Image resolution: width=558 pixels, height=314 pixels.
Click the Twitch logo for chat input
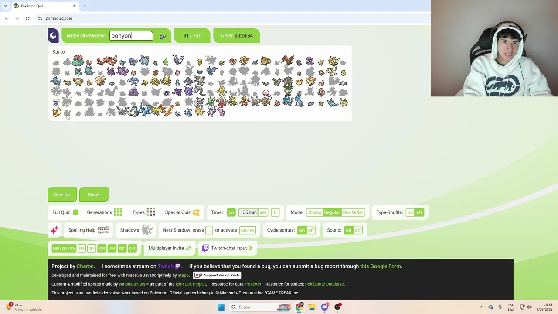[206, 248]
